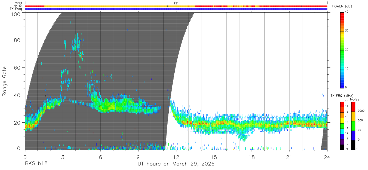
Task: Select the 10000 tick on NOISE legend
Action: click(360, 111)
